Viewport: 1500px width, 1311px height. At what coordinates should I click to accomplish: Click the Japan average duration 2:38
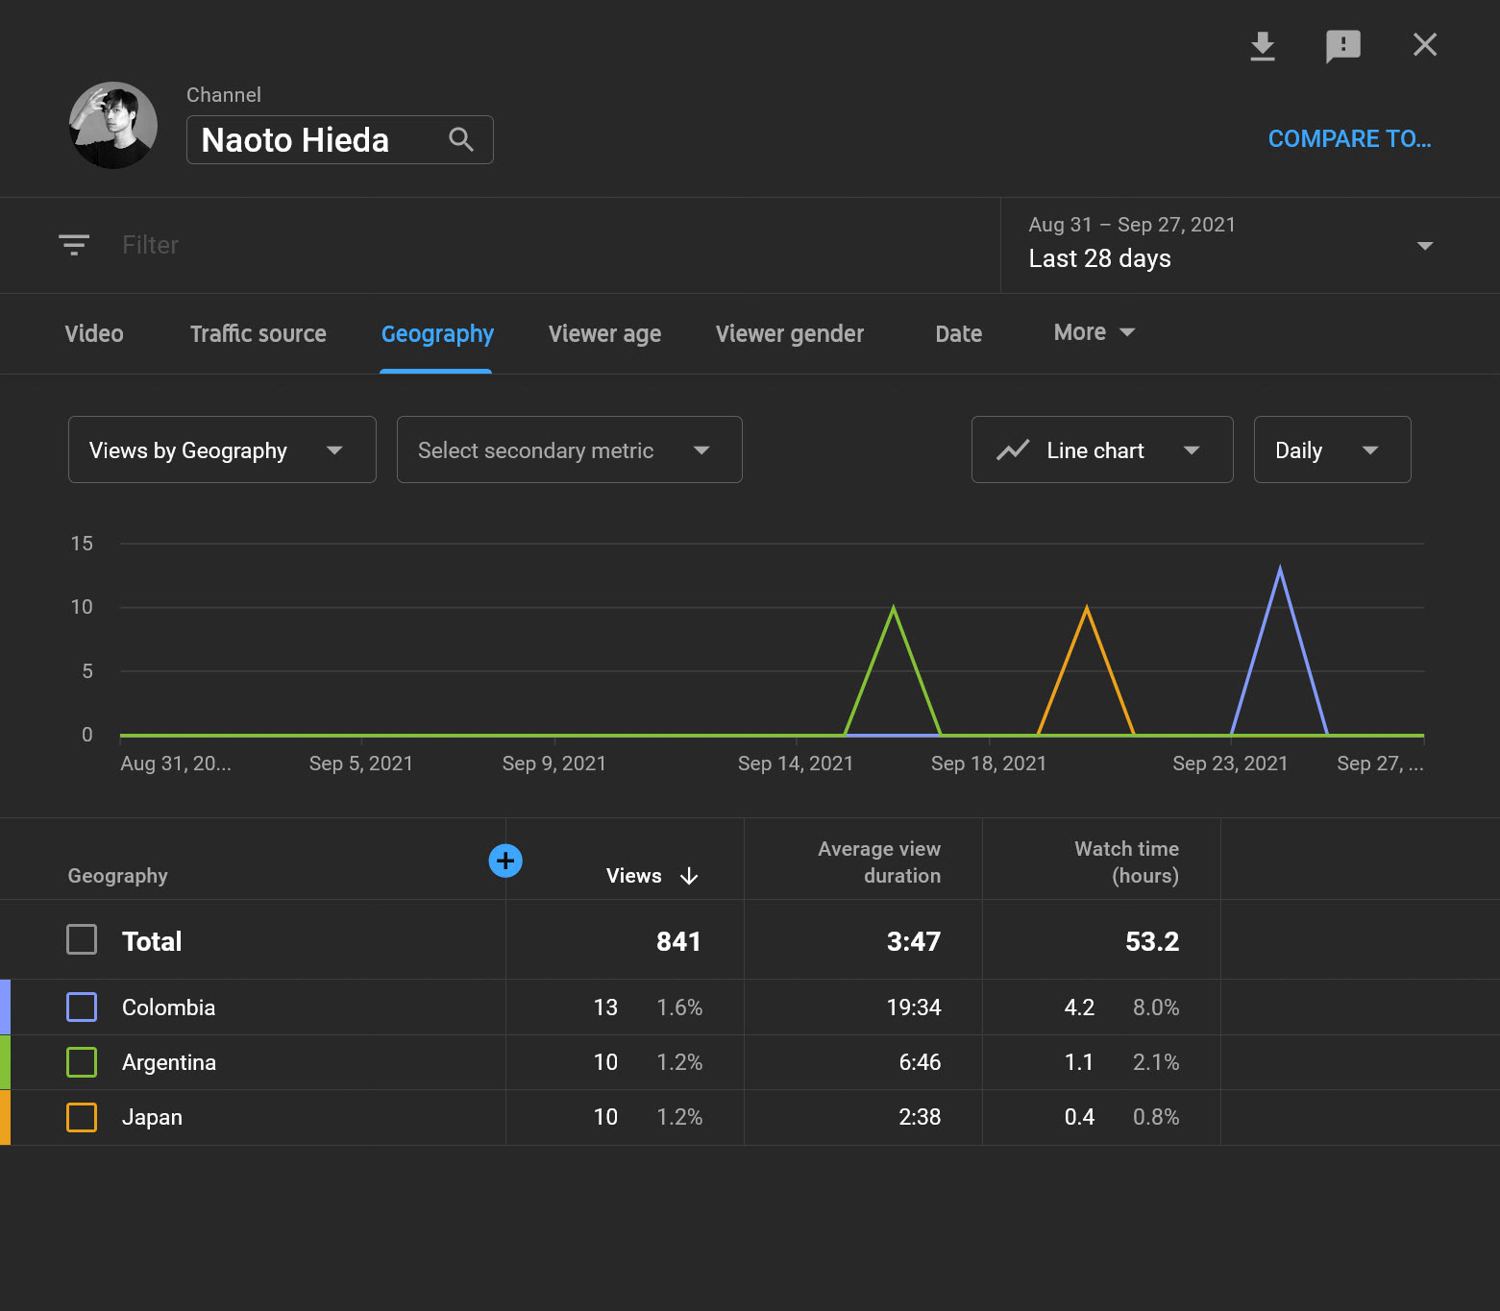click(x=920, y=1117)
